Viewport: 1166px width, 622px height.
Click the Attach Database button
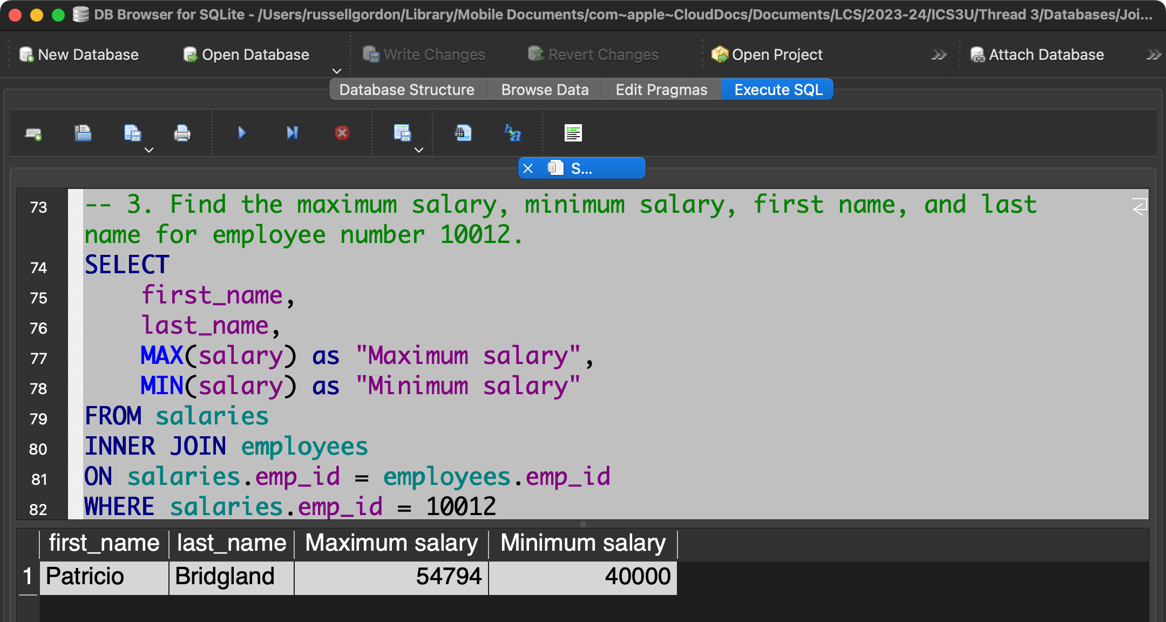[x=1037, y=55]
